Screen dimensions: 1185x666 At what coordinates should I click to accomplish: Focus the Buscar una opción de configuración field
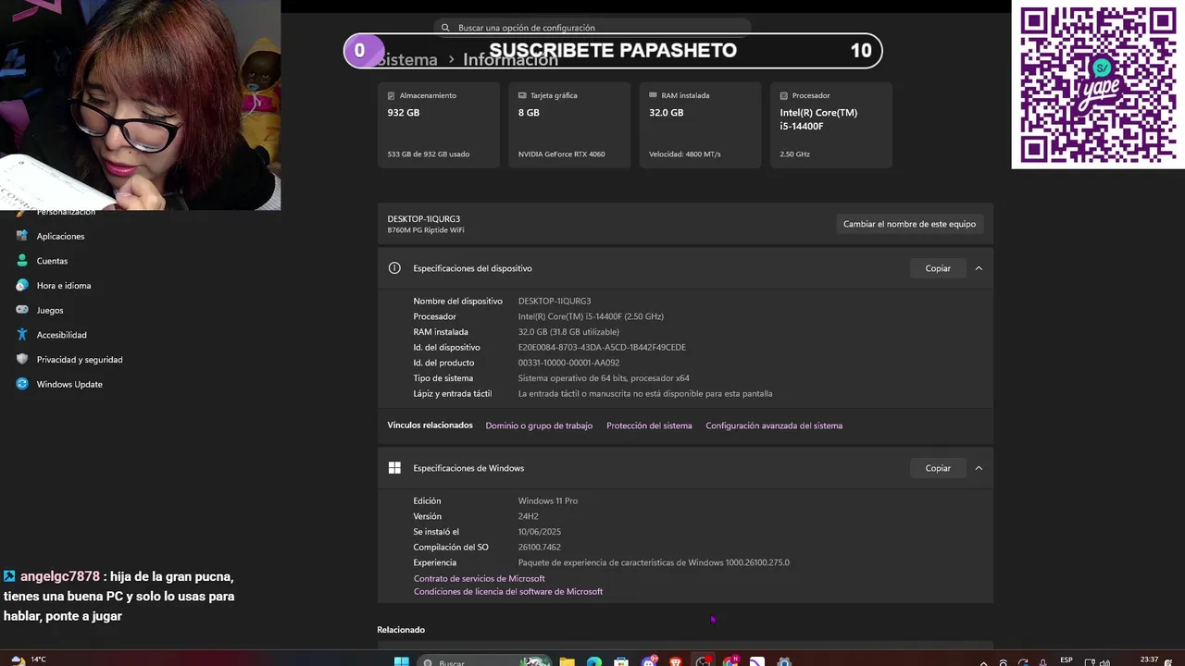592,28
